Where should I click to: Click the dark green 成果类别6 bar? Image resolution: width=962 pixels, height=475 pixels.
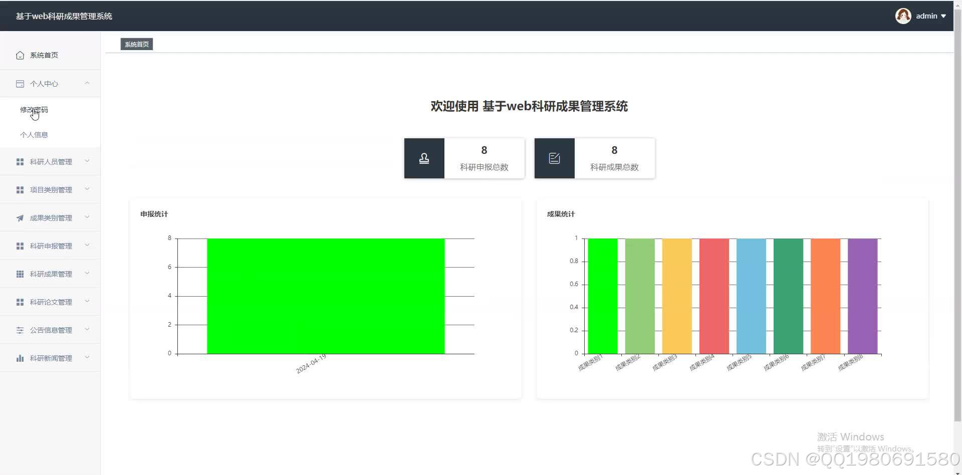788,296
